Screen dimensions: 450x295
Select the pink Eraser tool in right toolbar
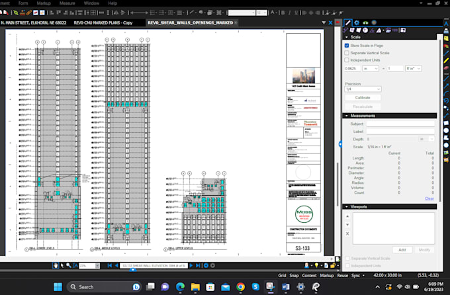pos(446,68)
